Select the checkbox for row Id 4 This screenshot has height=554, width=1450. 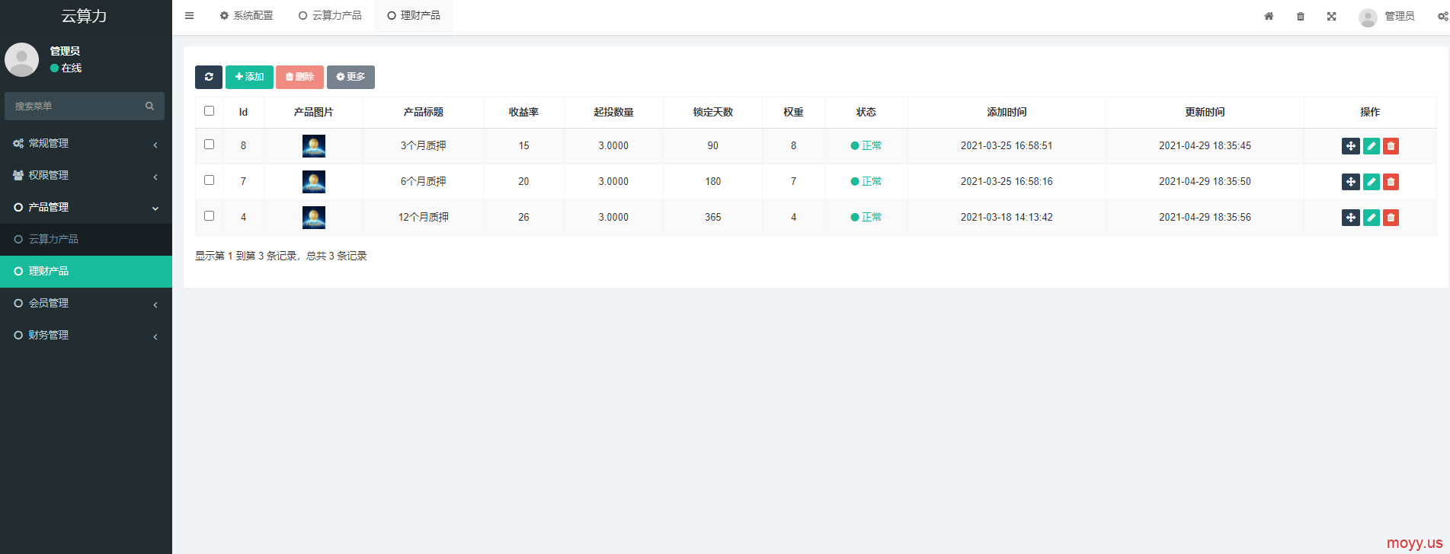[x=209, y=216]
